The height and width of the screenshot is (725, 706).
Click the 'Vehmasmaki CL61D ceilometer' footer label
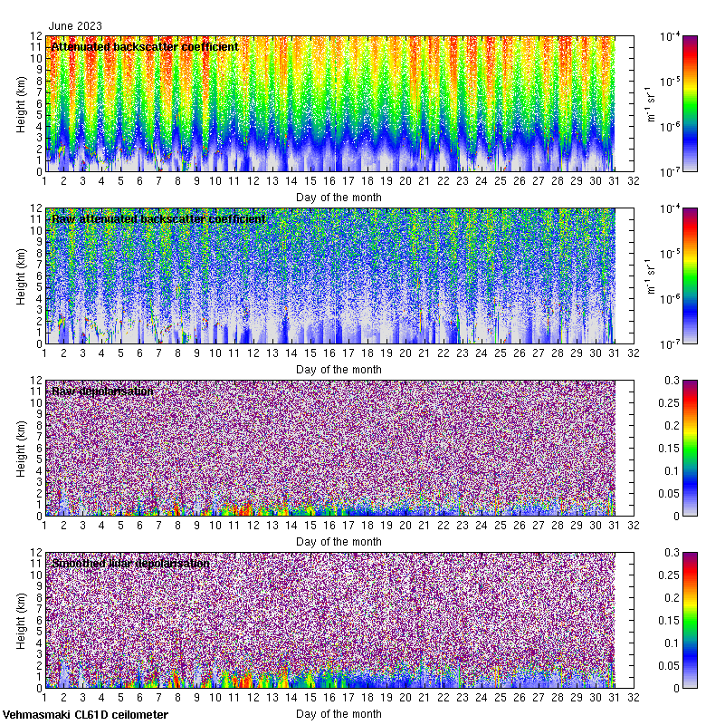[85, 715]
